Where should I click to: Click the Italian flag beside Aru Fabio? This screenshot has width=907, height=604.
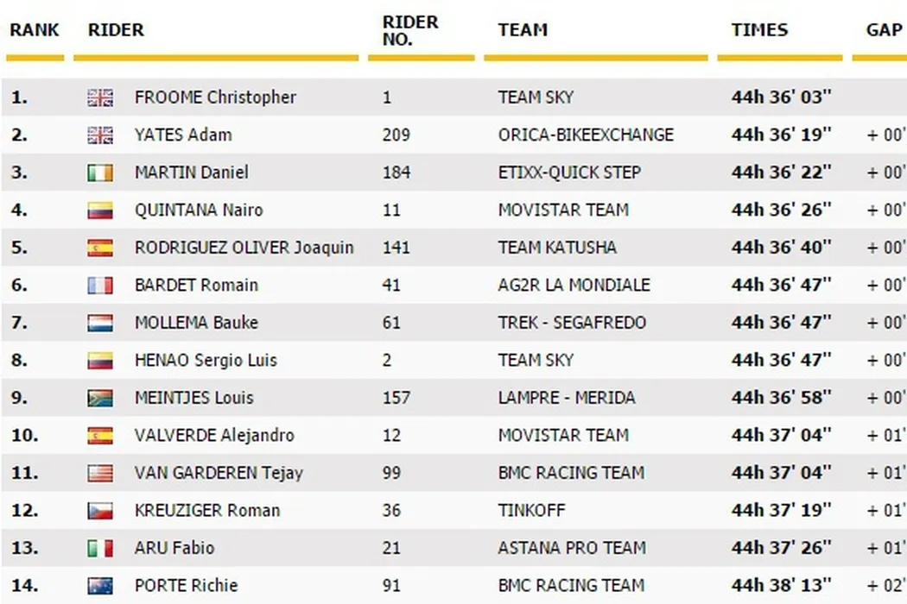tap(100, 549)
